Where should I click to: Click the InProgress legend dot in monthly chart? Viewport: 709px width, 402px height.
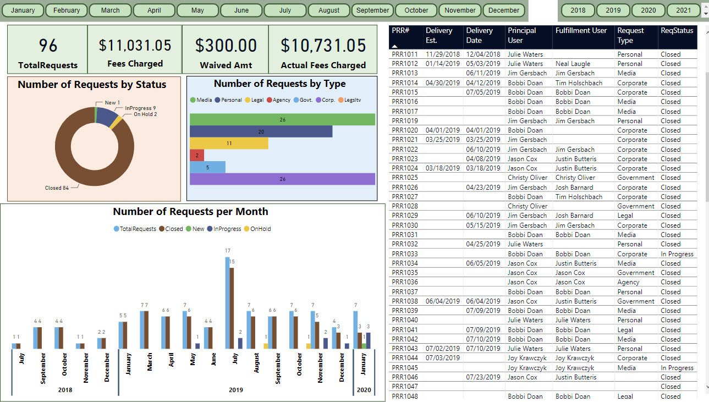(x=210, y=229)
